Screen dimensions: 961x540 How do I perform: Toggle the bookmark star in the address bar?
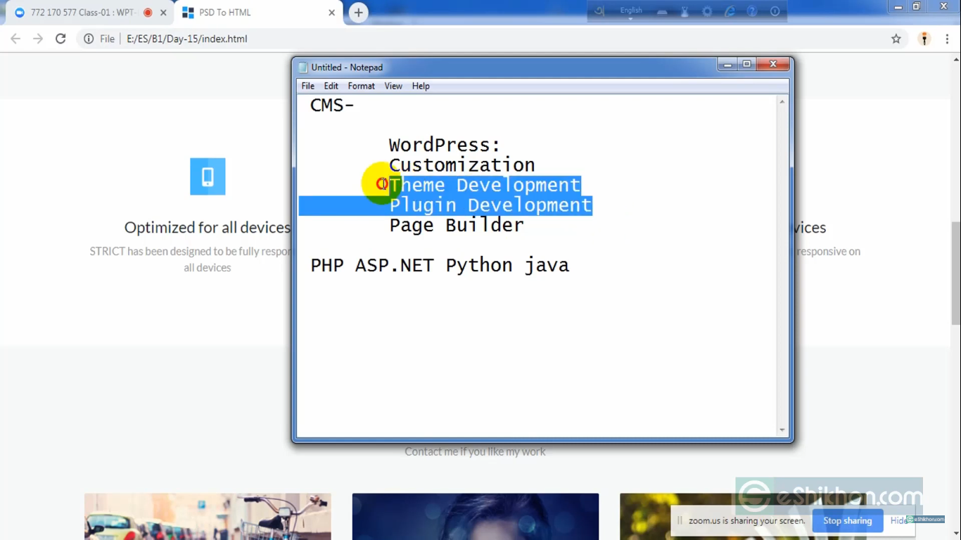click(896, 39)
